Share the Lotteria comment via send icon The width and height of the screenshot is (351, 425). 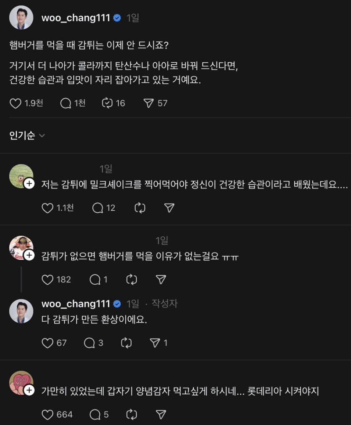click(x=161, y=415)
